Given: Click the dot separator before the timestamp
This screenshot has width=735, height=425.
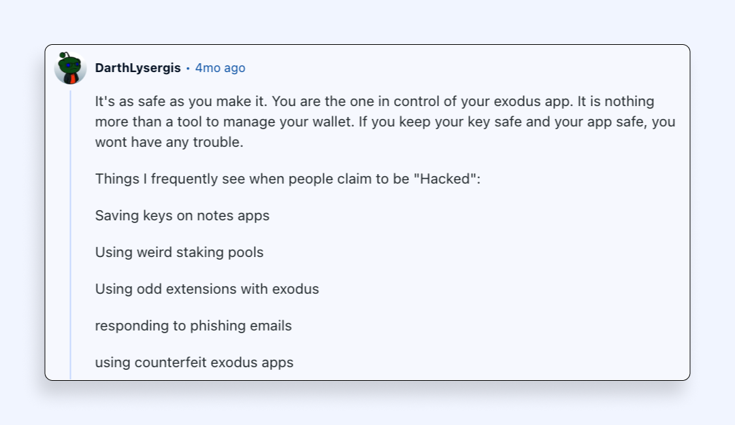Looking at the screenshot, I should click(x=188, y=69).
